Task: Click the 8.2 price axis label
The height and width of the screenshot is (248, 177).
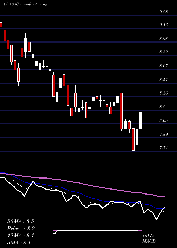Action: (x=162, y=107)
